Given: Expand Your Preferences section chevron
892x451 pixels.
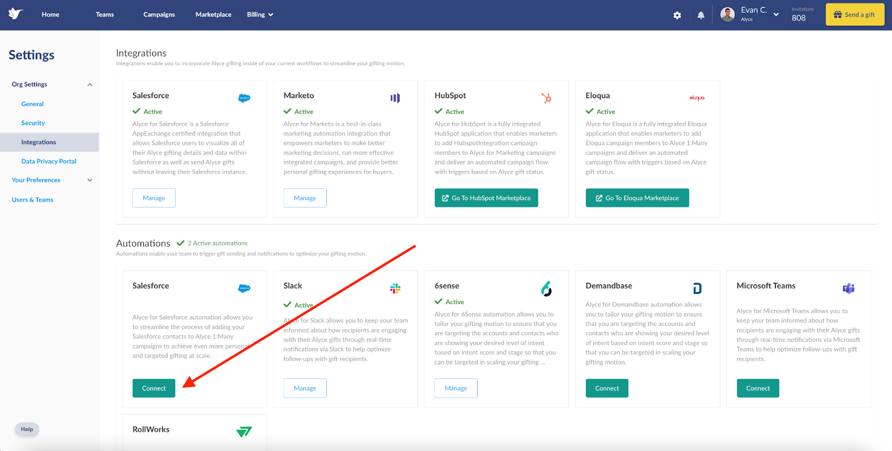Looking at the screenshot, I should coord(90,180).
